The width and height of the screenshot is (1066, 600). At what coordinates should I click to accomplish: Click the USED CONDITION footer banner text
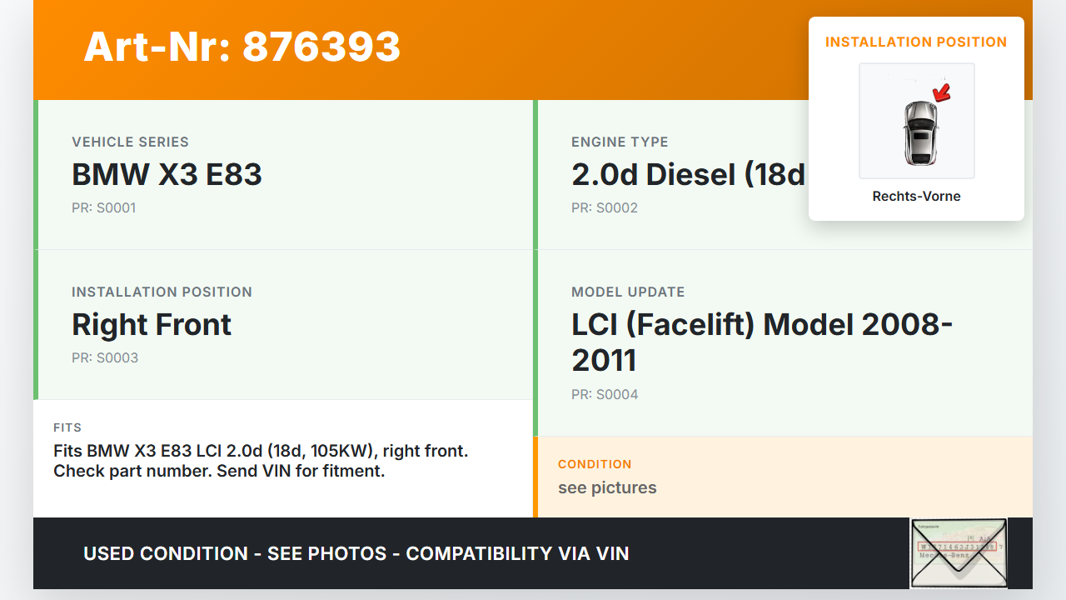click(356, 554)
